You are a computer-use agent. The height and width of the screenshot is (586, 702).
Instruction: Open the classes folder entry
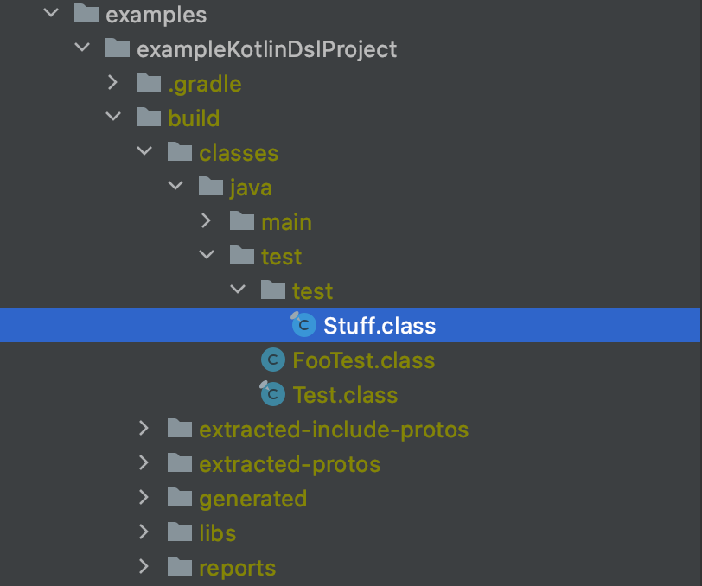coord(239,152)
